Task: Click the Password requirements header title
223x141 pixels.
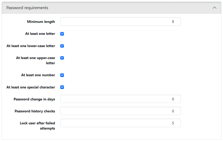Action: coord(27,8)
